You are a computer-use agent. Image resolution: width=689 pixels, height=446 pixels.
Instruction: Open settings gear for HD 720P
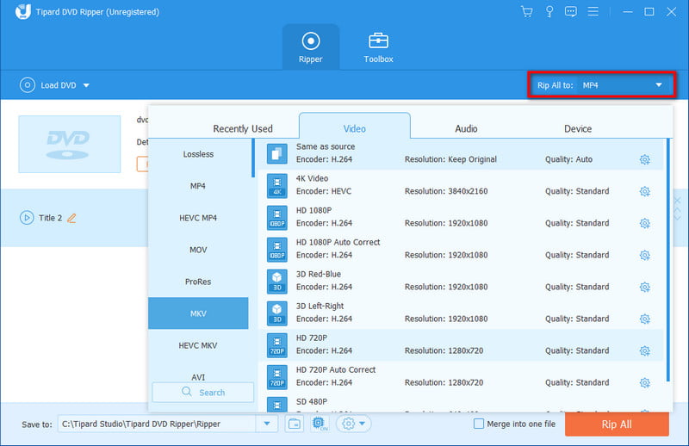[x=644, y=350]
